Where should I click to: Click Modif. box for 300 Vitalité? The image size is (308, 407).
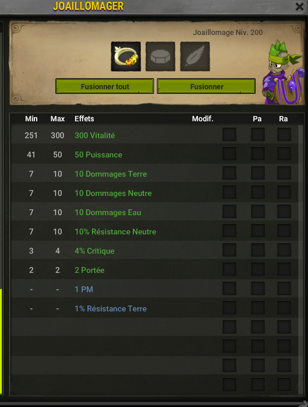[229, 135]
